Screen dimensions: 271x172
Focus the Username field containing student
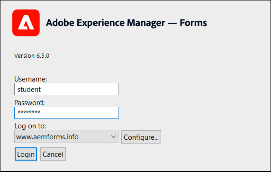coord(66,90)
